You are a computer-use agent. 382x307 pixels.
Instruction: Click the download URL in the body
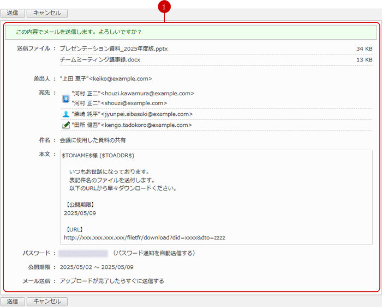[145, 238]
